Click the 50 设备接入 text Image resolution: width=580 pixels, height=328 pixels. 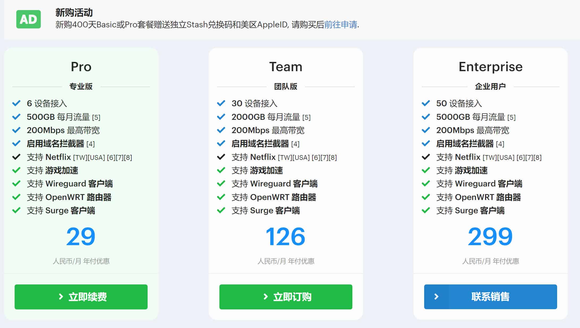tap(459, 103)
